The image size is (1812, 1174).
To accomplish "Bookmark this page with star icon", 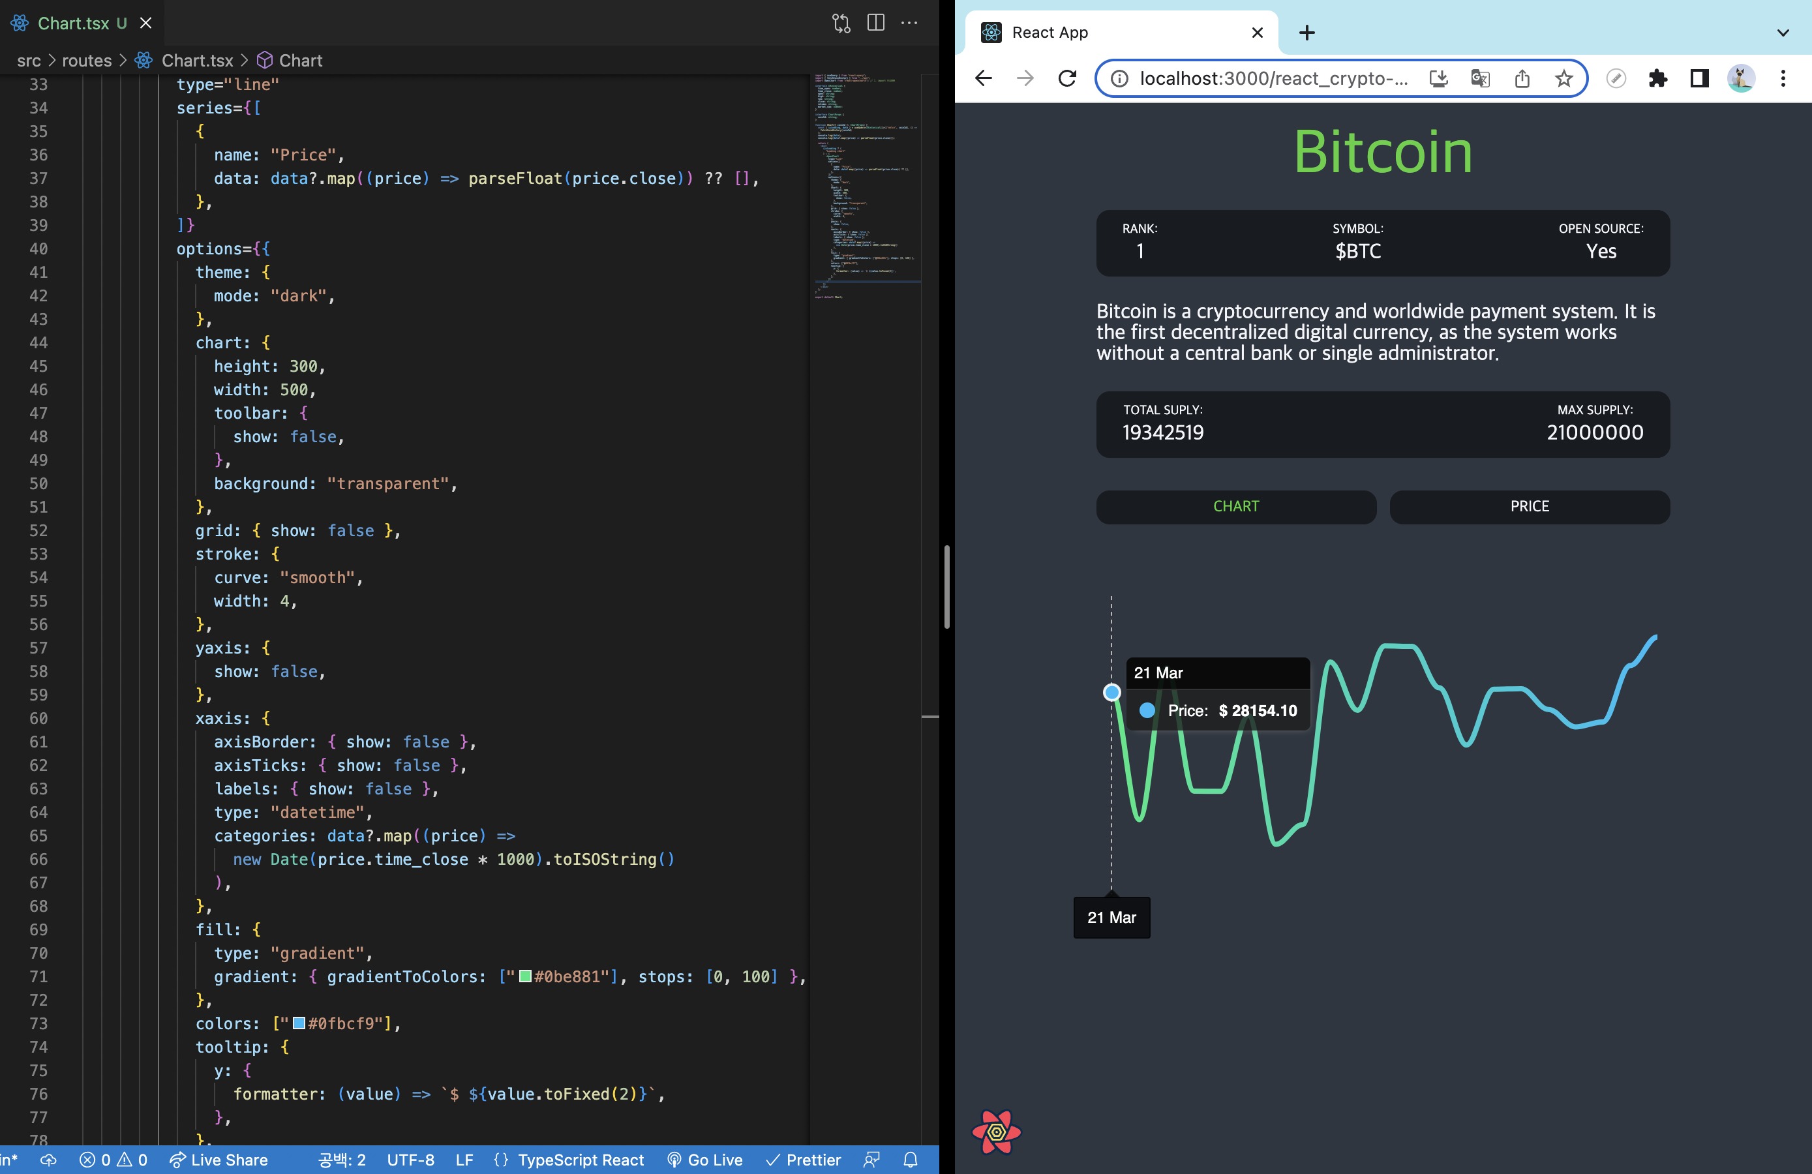I will (x=1563, y=78).
